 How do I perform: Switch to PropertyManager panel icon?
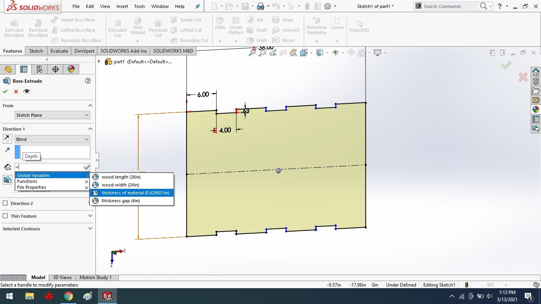coord(24,69)
